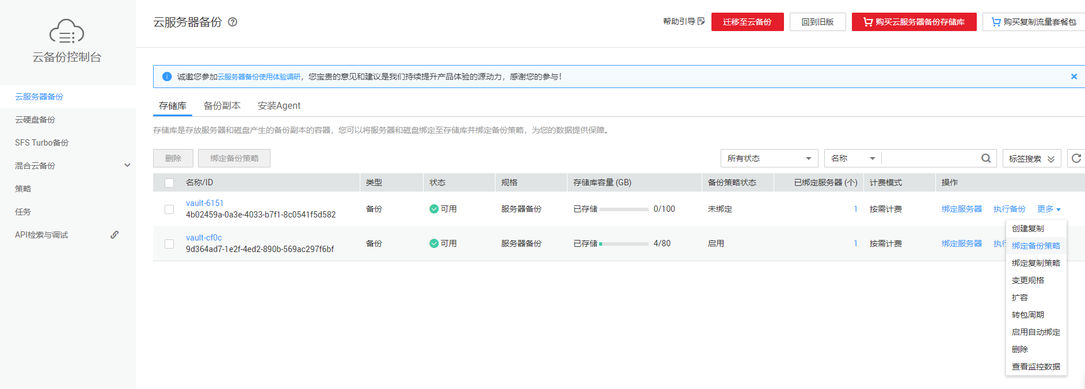Click 绑定服务器 for vault-6151
The image size is (1085, 389).
pyautogui.click(x=962, y=209)
